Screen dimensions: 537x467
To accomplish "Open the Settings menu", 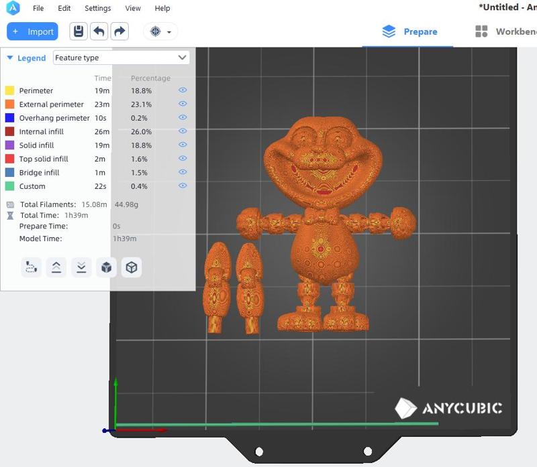I will [97, 9].
